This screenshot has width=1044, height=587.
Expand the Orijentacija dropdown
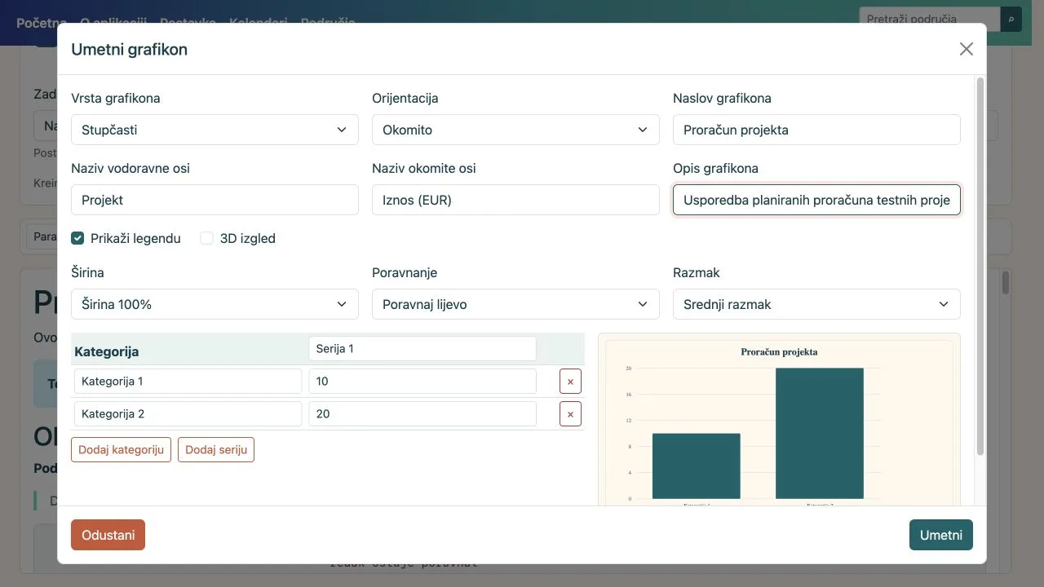515,130
